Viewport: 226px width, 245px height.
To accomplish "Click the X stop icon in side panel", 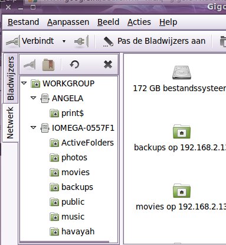I will pos(108,65).
